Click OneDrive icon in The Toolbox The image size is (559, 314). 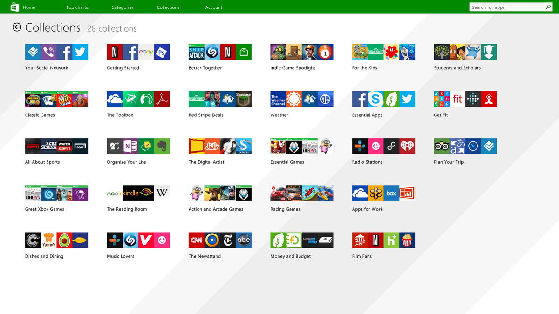(115, 99)
